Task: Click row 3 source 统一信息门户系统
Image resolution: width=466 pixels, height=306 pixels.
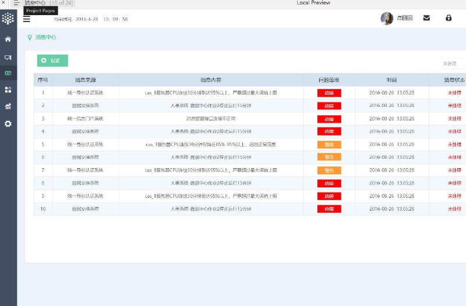Action: click(x=85, y=119)
